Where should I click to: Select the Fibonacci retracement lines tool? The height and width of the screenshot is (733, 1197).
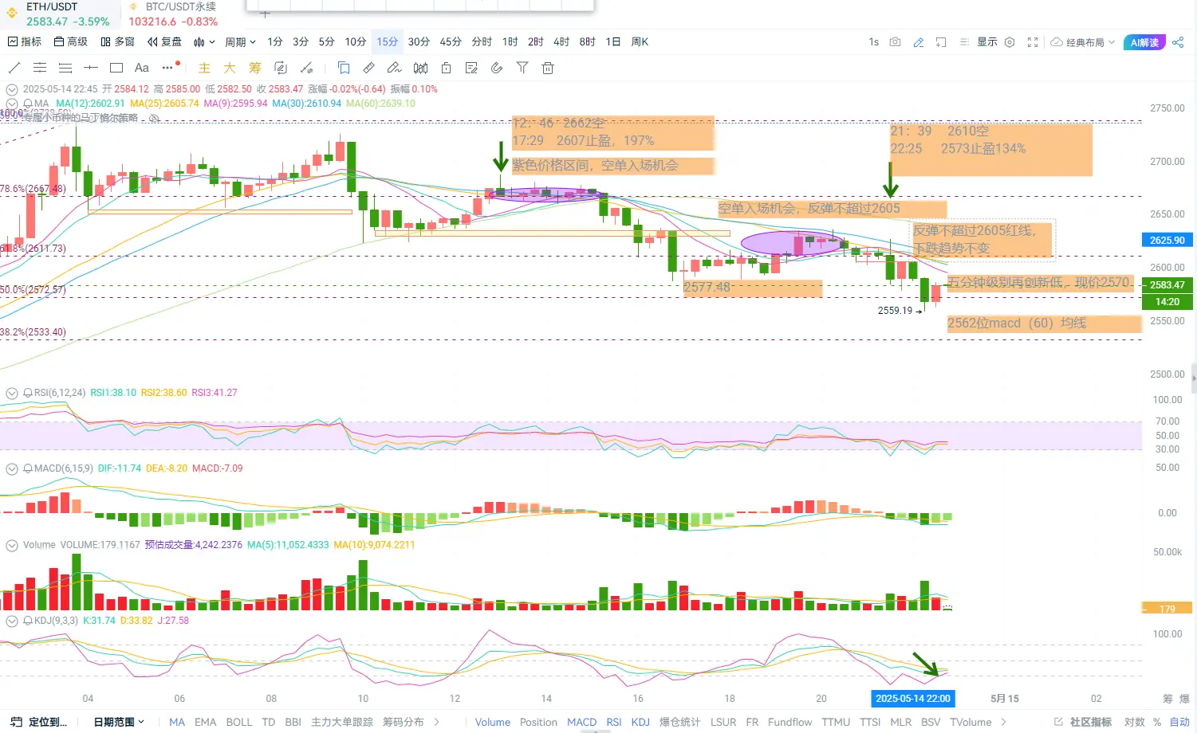65,68
